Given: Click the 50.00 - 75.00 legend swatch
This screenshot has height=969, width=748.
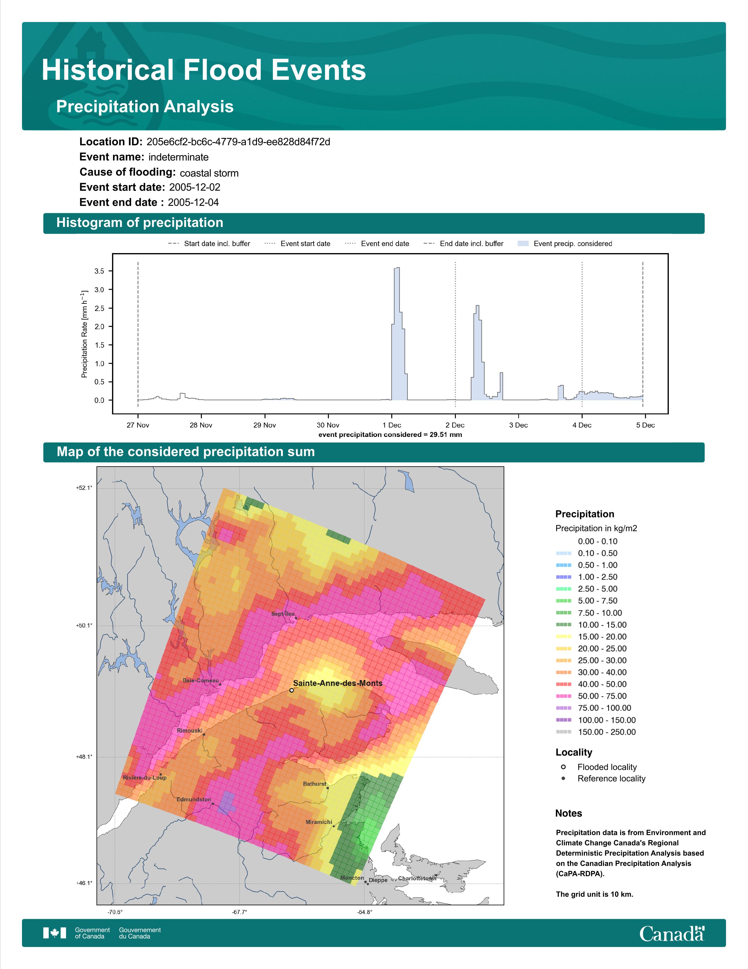Looking at the screenshot, I should 564,696.
